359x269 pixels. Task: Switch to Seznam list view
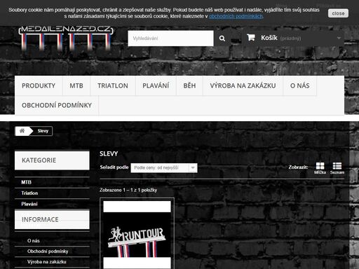pos(337,168)
